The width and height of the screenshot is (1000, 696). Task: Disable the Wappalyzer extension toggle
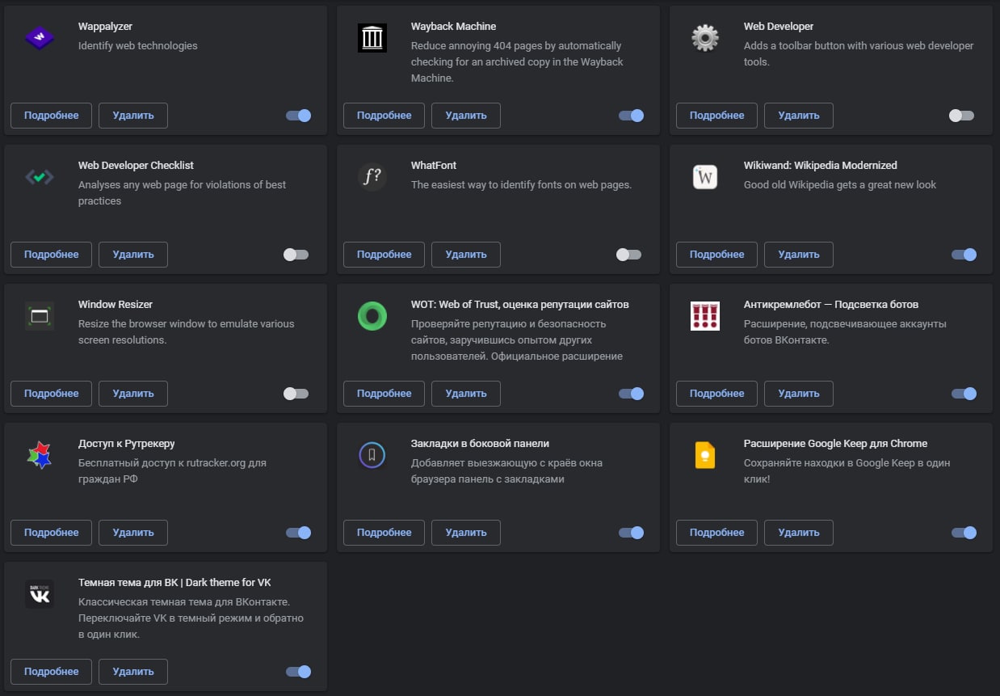(x=298, y=116)
